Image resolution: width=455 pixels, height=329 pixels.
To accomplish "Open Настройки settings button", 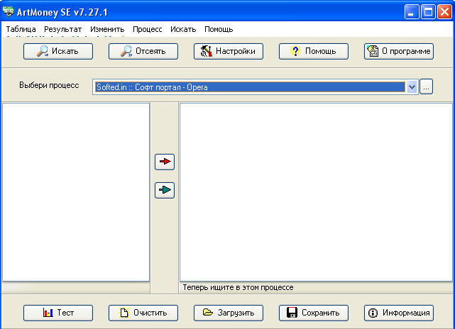I will (x=229, y=51).
